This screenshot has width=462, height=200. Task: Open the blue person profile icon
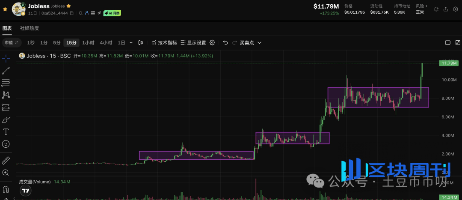[x=86, y=13]
